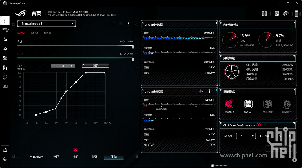The width and height of the screenshot is (302, 168).
Task: Select the Silent (安静) mode
Action: coord(56,156)
